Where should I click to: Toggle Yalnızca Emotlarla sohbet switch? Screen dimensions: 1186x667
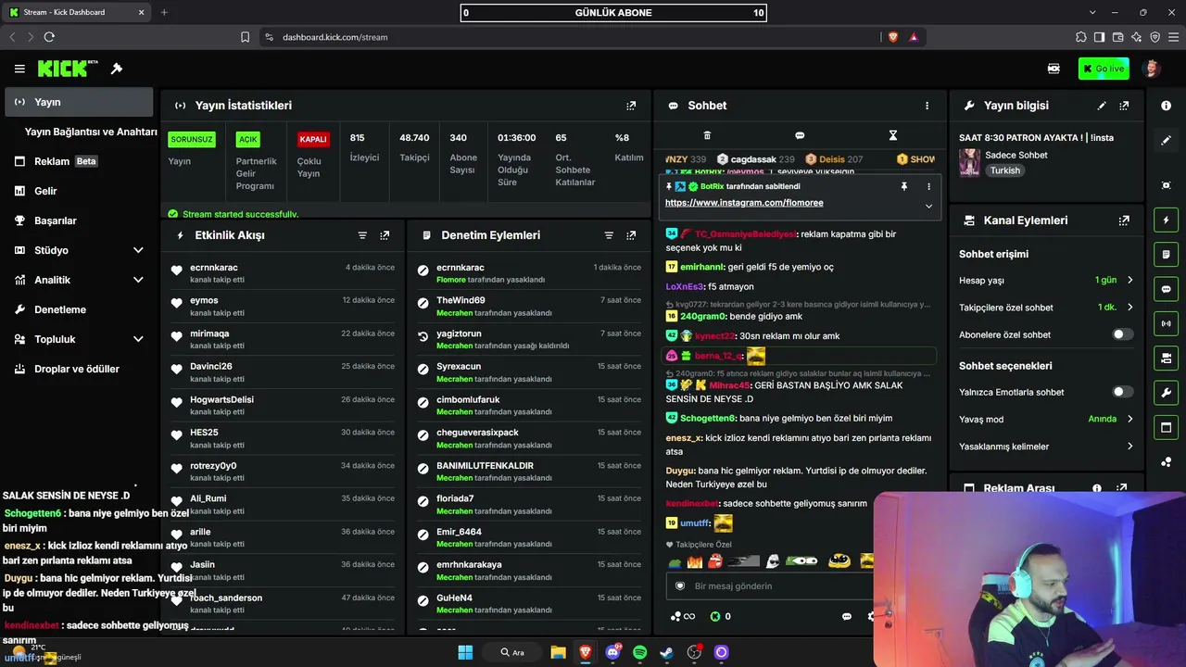pyautogui.click(x=1122, y=392)
